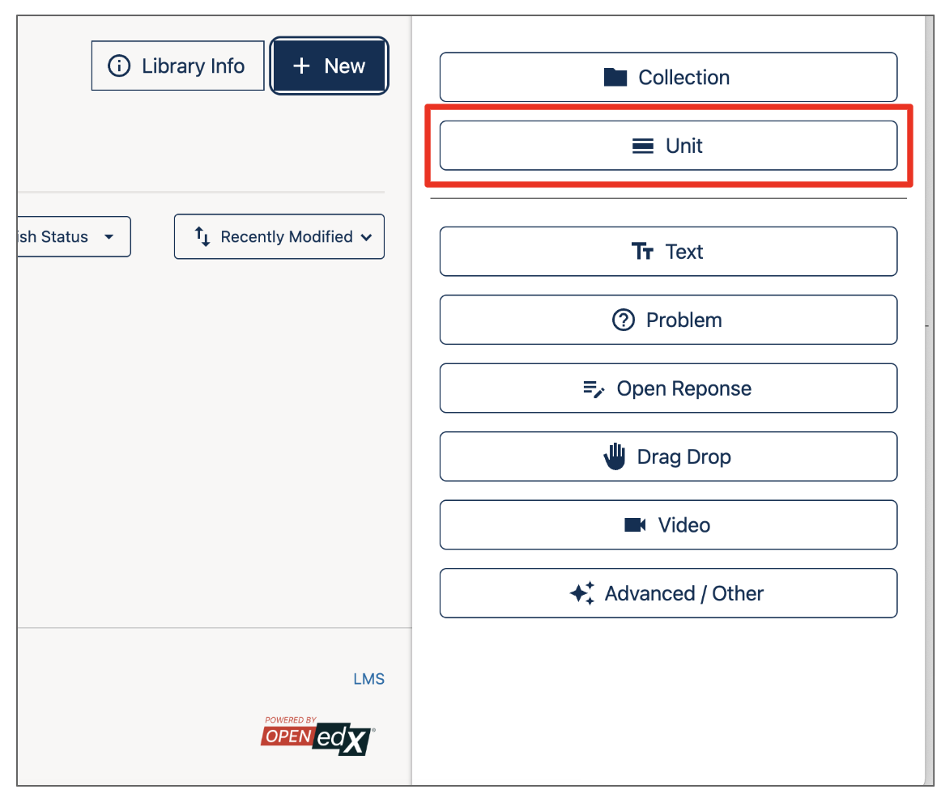Viewport: 941px width, 802px height.
Task: Click Advanced / Other to add advanced content
Action: (x=668, y=593)
